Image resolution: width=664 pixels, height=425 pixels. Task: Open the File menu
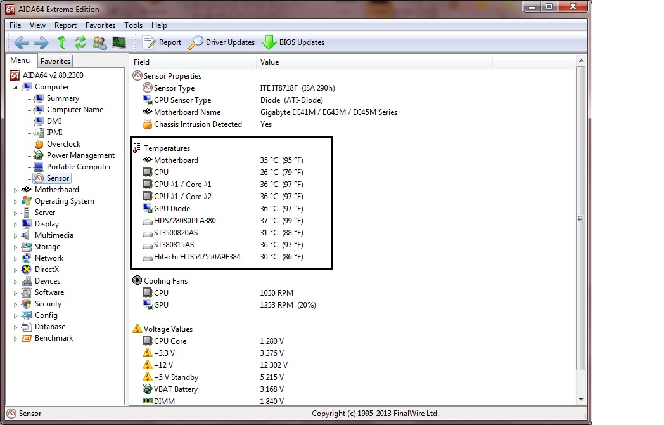(15, 25)
